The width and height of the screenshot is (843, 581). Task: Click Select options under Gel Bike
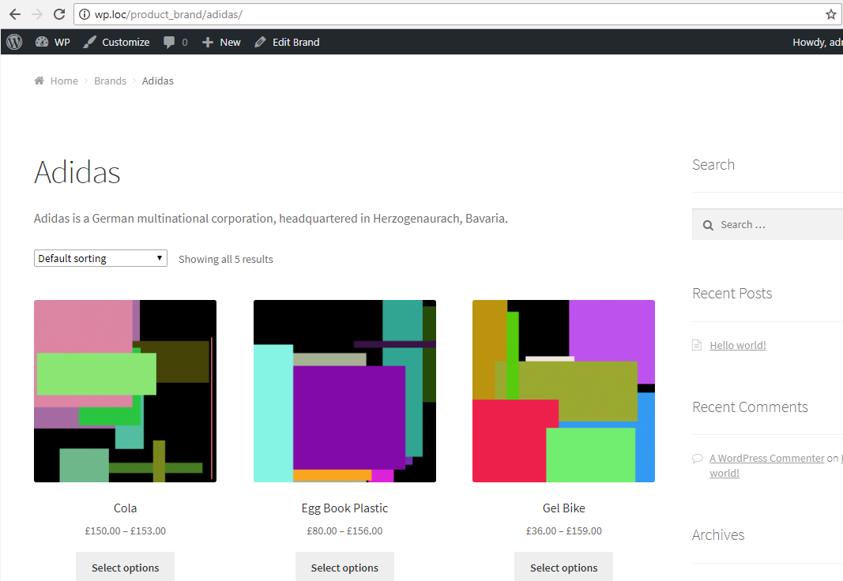563,567
